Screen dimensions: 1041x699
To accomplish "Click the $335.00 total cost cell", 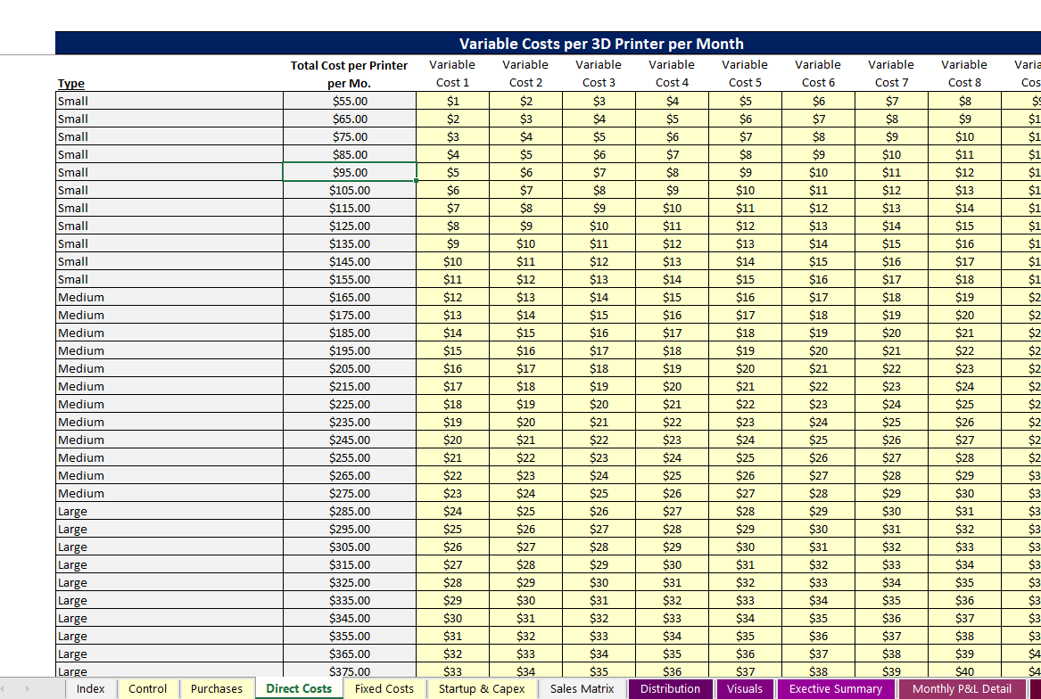I will point(350,601).
